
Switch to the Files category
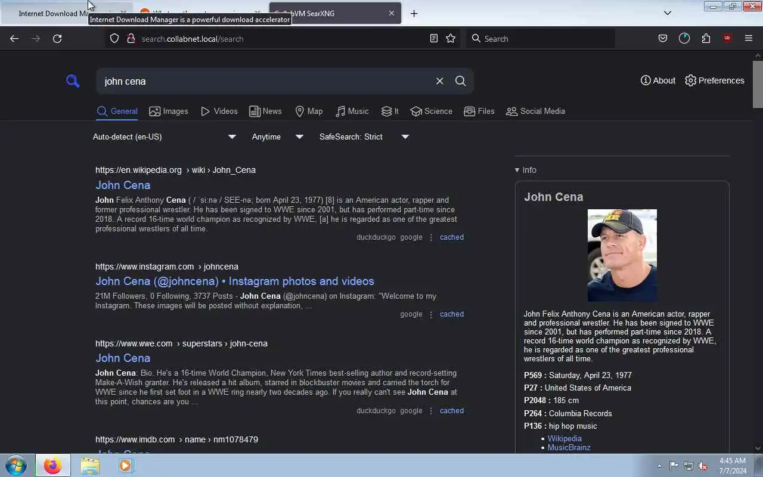pos(479,111)
